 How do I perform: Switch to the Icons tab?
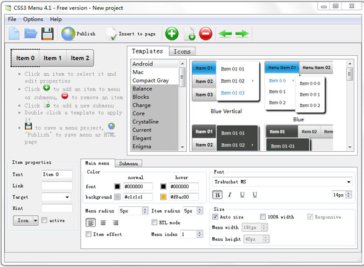click(182, 52)
